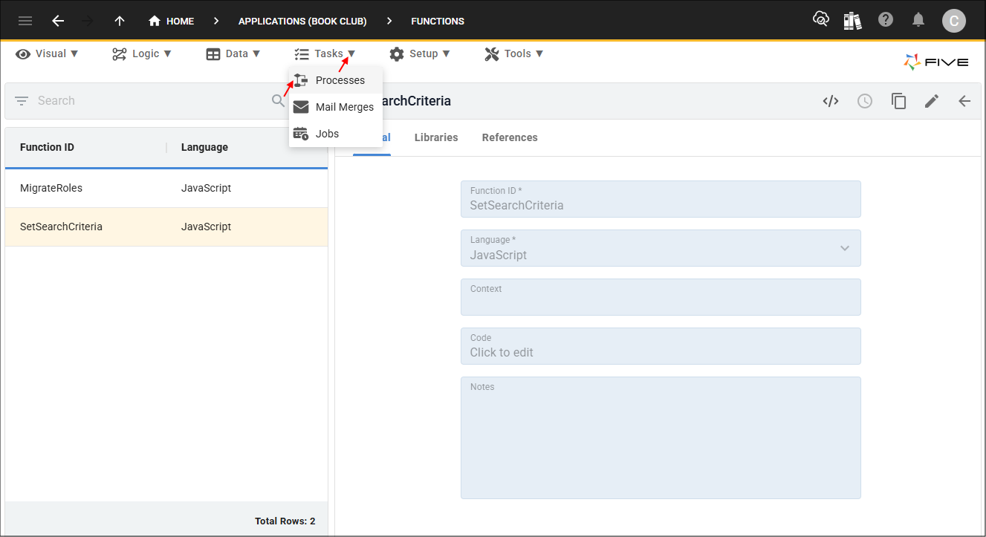
Task: Click the Five logo
Action: [x=936, y=62]
